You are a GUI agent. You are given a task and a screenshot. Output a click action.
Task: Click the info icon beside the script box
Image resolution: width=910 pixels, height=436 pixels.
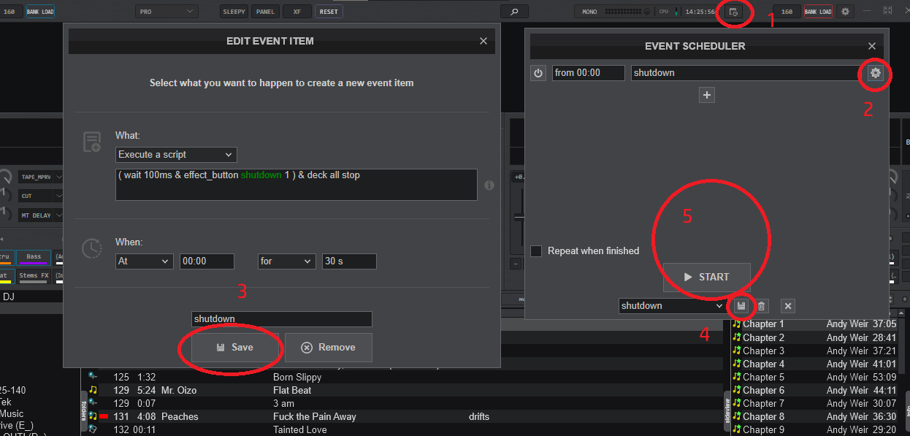pyautogui.click(x=489, y=185)
